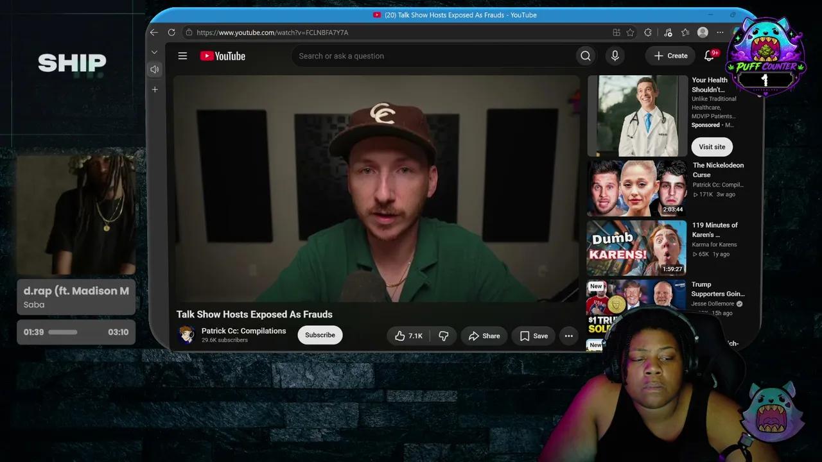Click the 'Trump Supporters Goin...' video title
Viewport: 822px width, 462px height.
pyautogui.click(x=718, y=289)
